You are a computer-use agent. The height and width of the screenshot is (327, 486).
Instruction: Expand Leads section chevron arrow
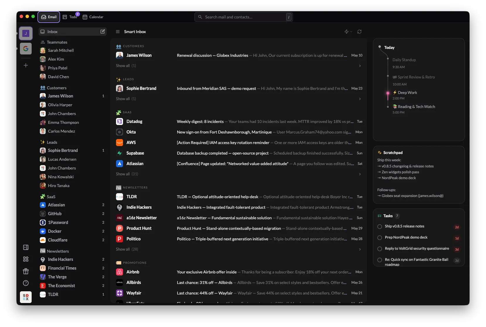click(x=360, y=99)
